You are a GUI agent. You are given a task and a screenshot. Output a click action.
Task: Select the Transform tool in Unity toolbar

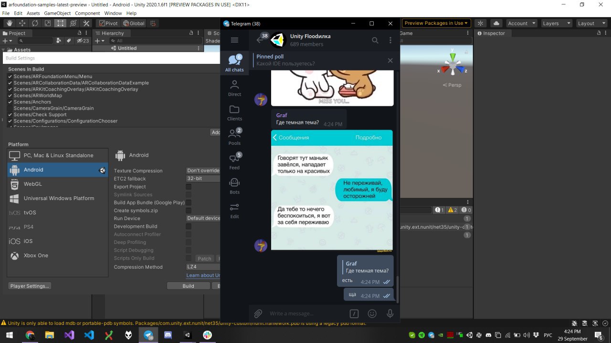click(x=73, y=23)
